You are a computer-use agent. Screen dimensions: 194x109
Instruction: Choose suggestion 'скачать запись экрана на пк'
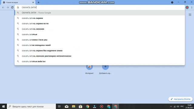coord(100,24)
